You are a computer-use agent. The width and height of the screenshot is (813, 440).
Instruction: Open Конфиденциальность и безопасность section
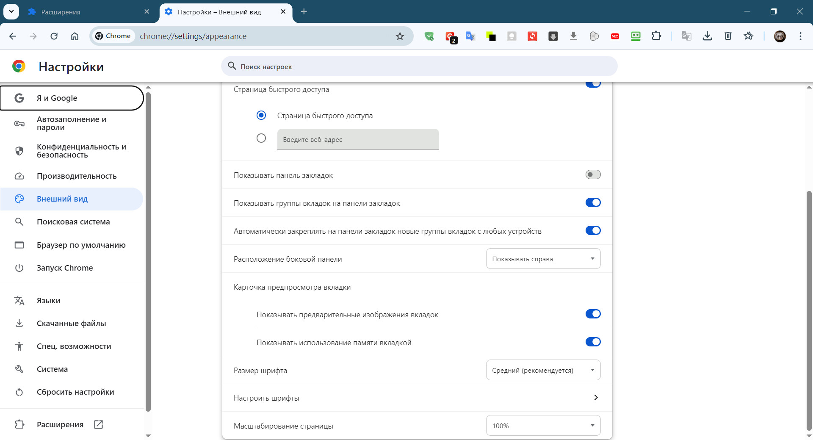click(x=72, y=151)
